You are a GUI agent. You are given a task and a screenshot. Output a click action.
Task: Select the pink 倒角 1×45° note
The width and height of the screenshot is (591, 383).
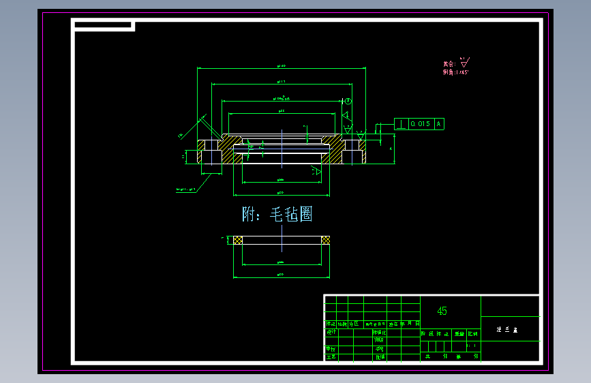pyautogui.click(x=455, y=72)
